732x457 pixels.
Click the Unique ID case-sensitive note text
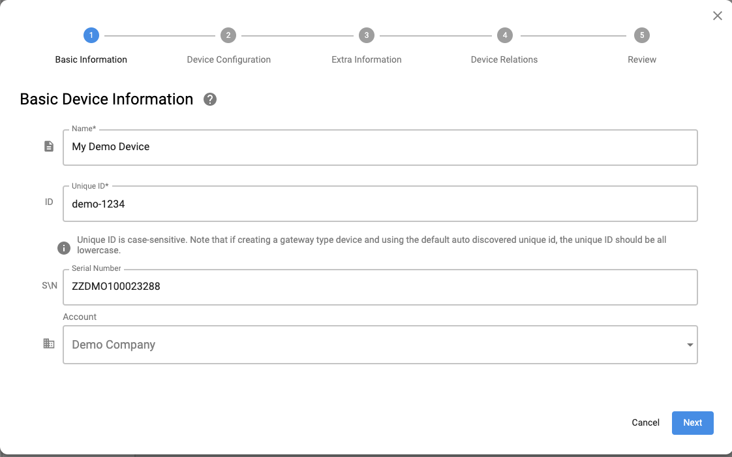(372, 245)
